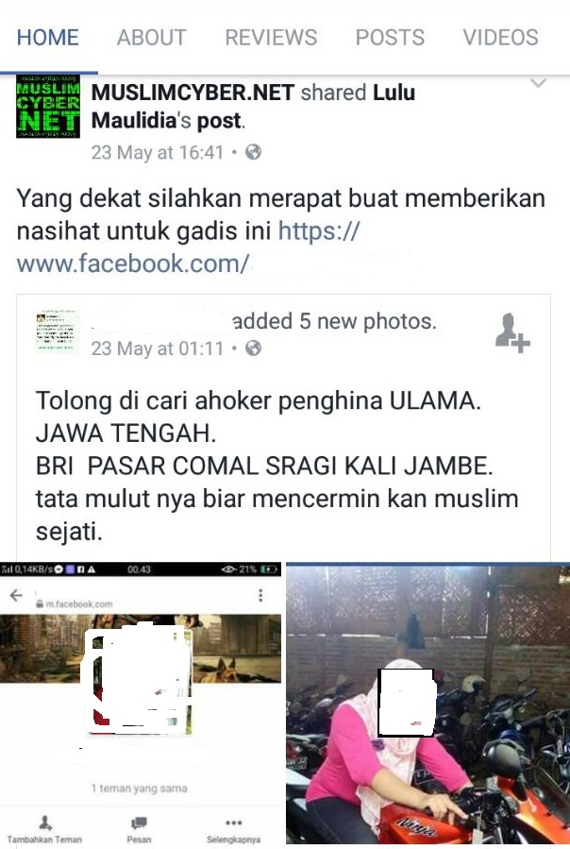Tap the Pesan message icon
The image size is (570, 849).
point(139,823)
